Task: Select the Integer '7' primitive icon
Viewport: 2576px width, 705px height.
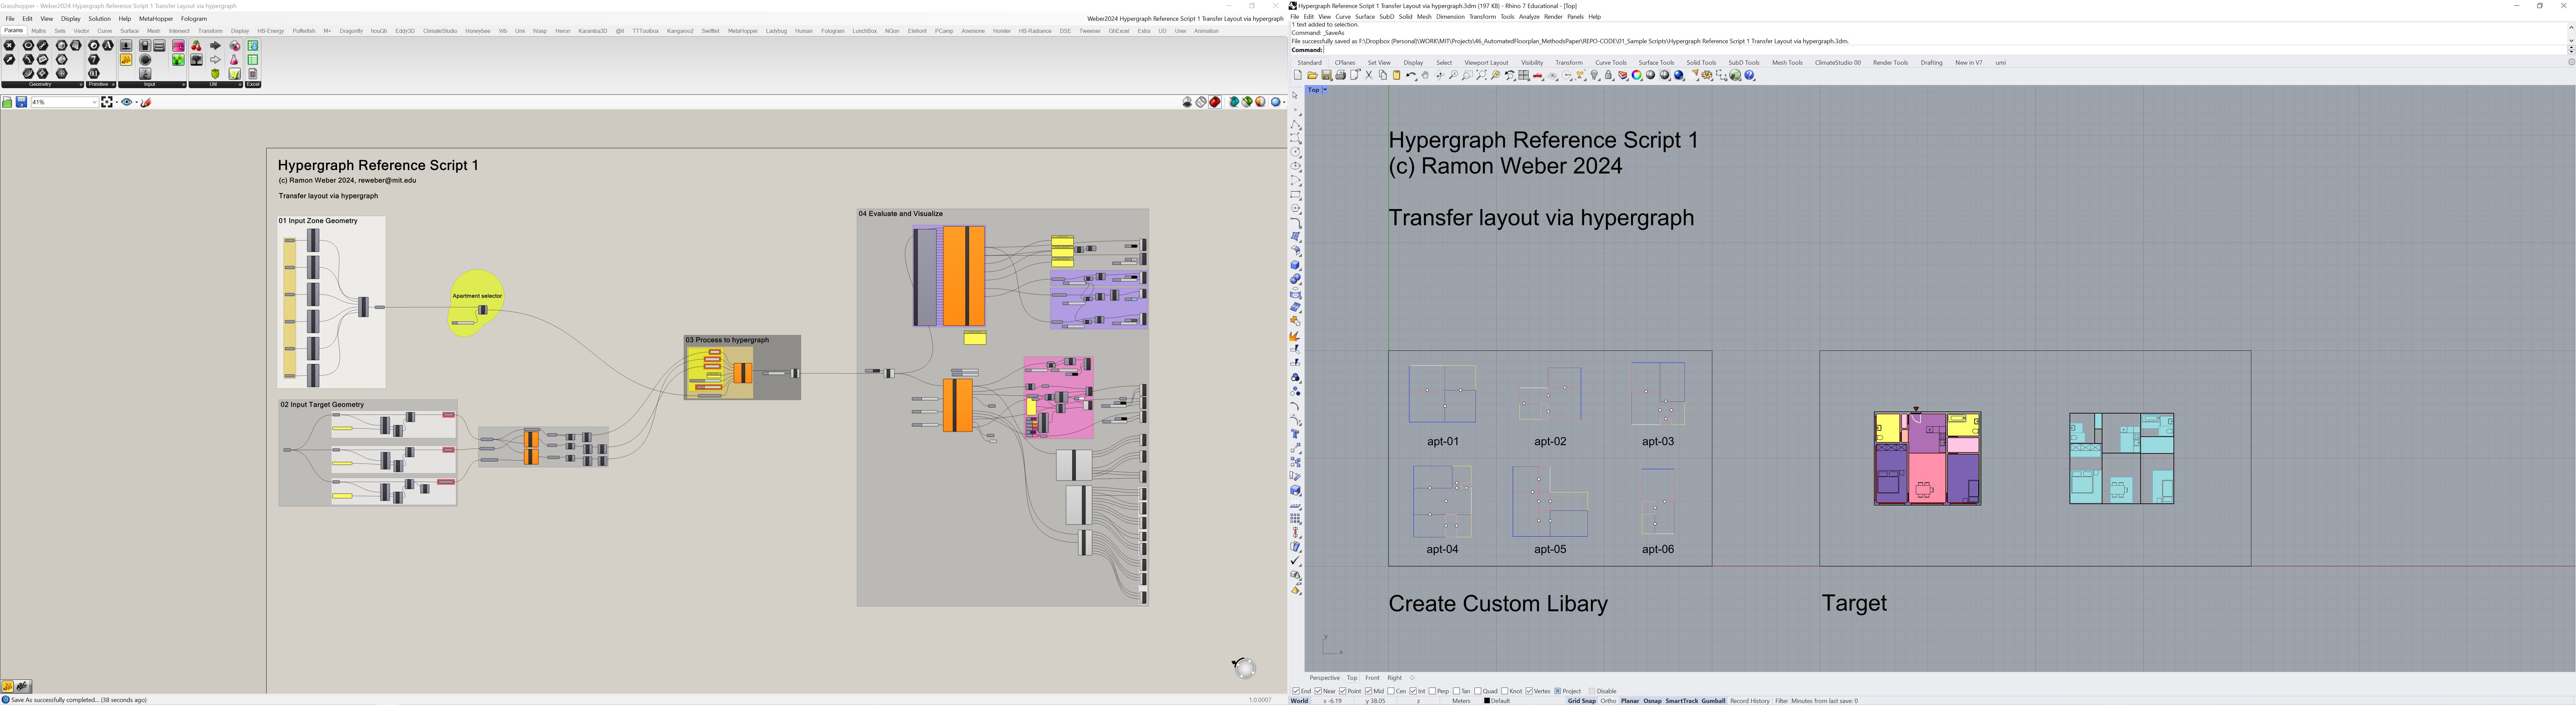Action: coord(94,59)
